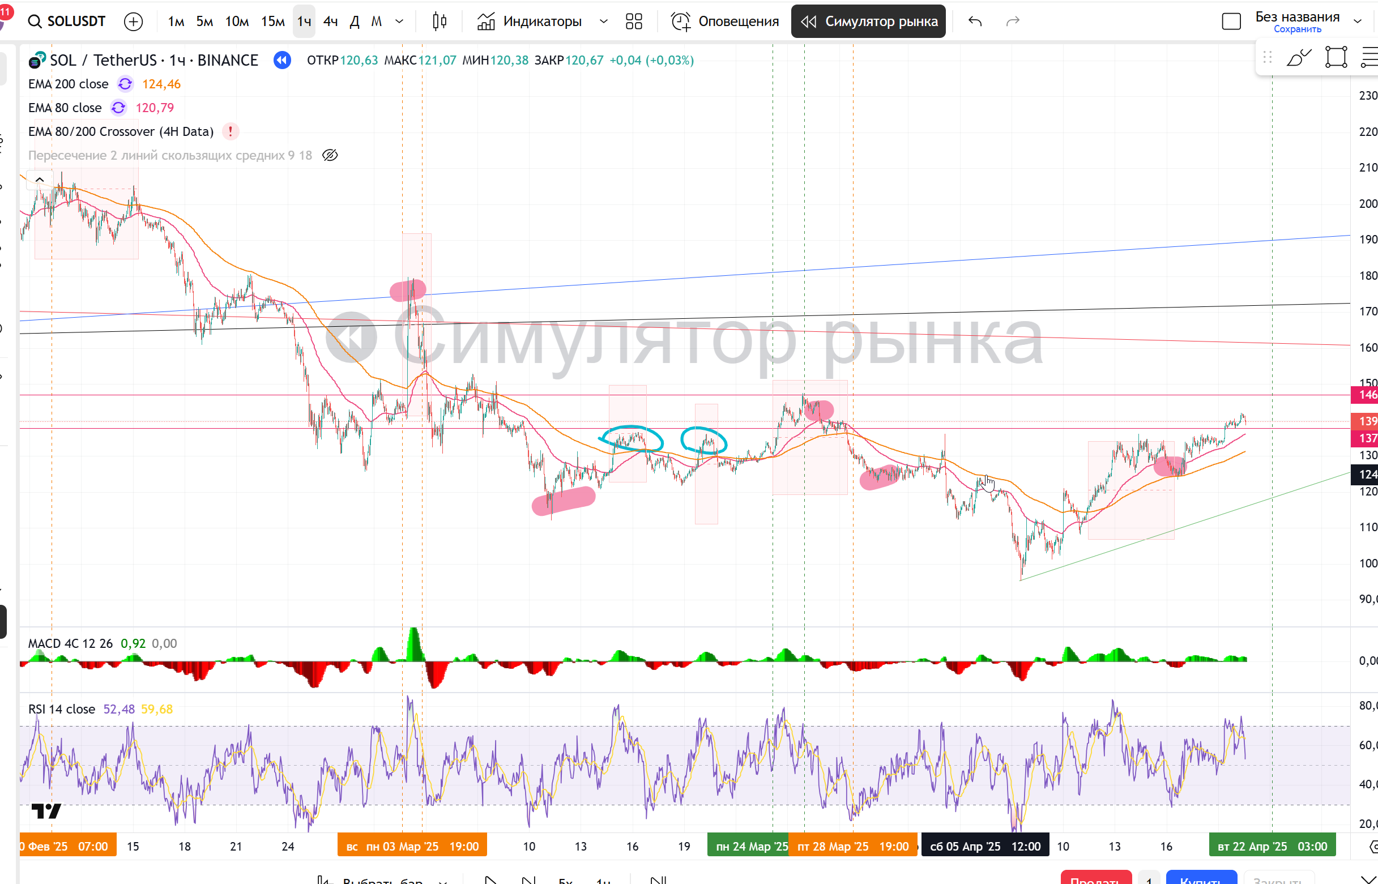Image resolution: width=1378 pixels, height=884 pixels.
Task: Click the EMA 80/200 Crossover indicator label
Action: point(121,131)
